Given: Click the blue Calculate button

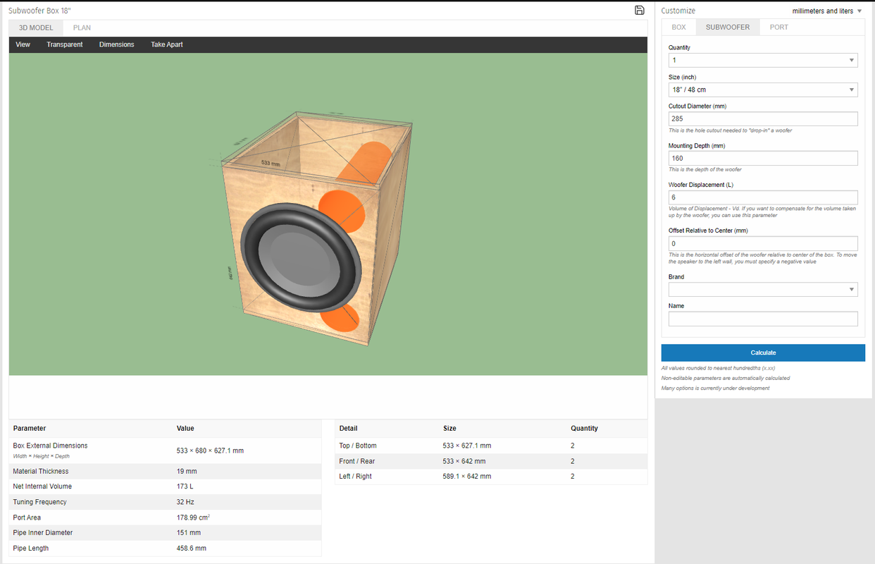Looking at the screenshot, I should [763, 352].
